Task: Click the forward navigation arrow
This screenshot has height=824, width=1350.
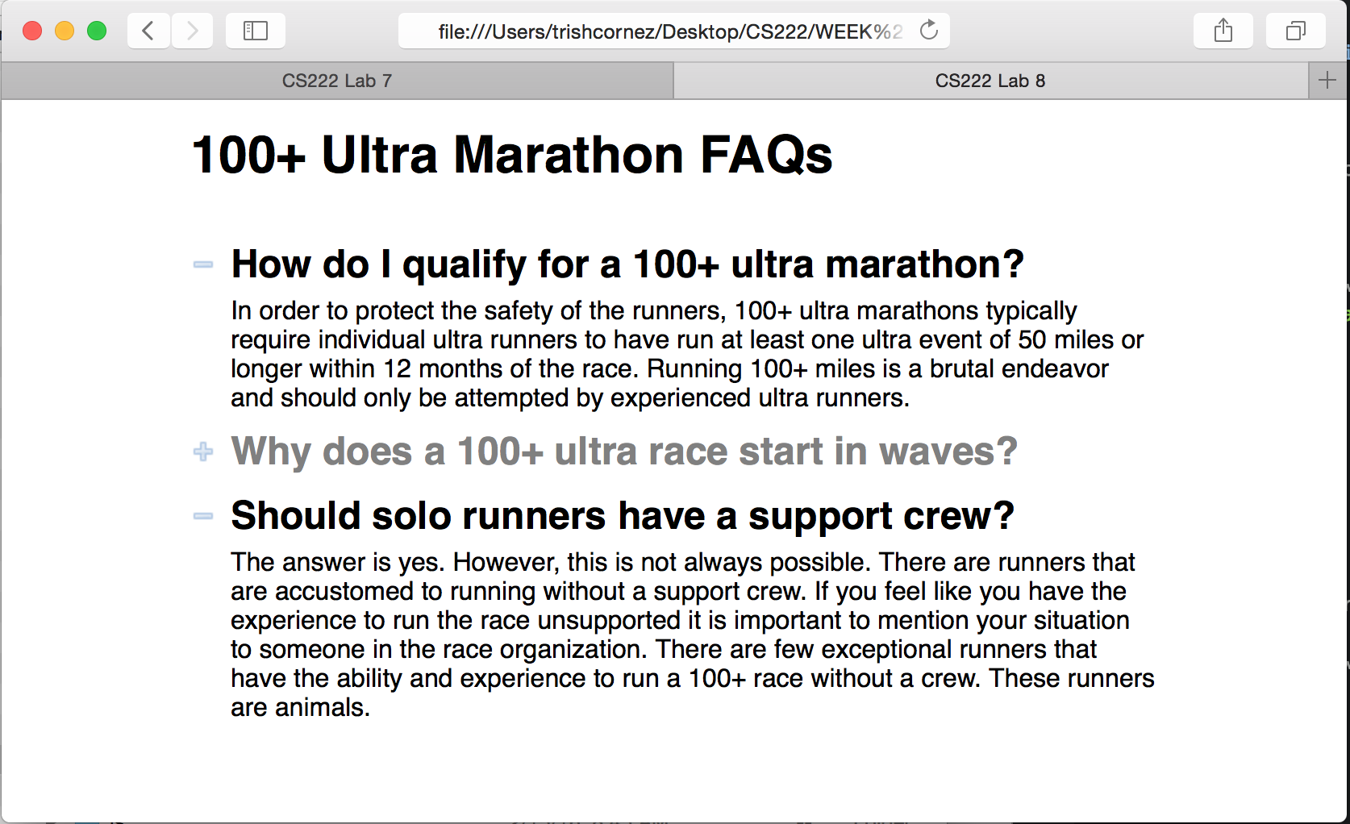Action: pos(192,31)
